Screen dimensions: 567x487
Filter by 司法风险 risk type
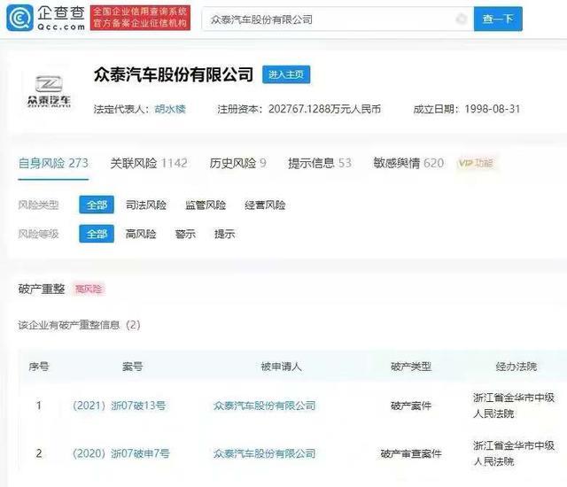[145, 205]
